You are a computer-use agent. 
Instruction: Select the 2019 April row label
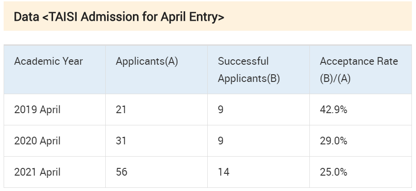click(37, 110)
